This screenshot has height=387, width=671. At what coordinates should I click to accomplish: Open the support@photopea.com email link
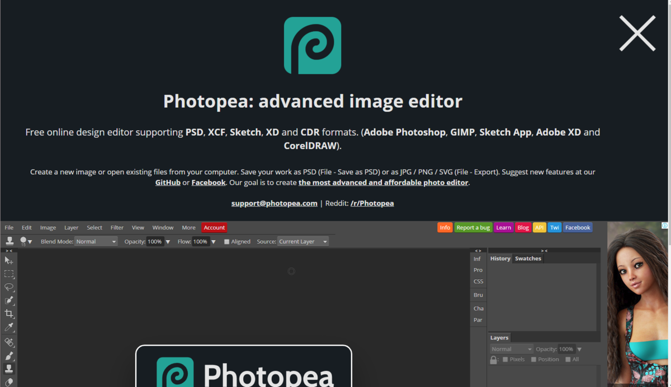275,203
